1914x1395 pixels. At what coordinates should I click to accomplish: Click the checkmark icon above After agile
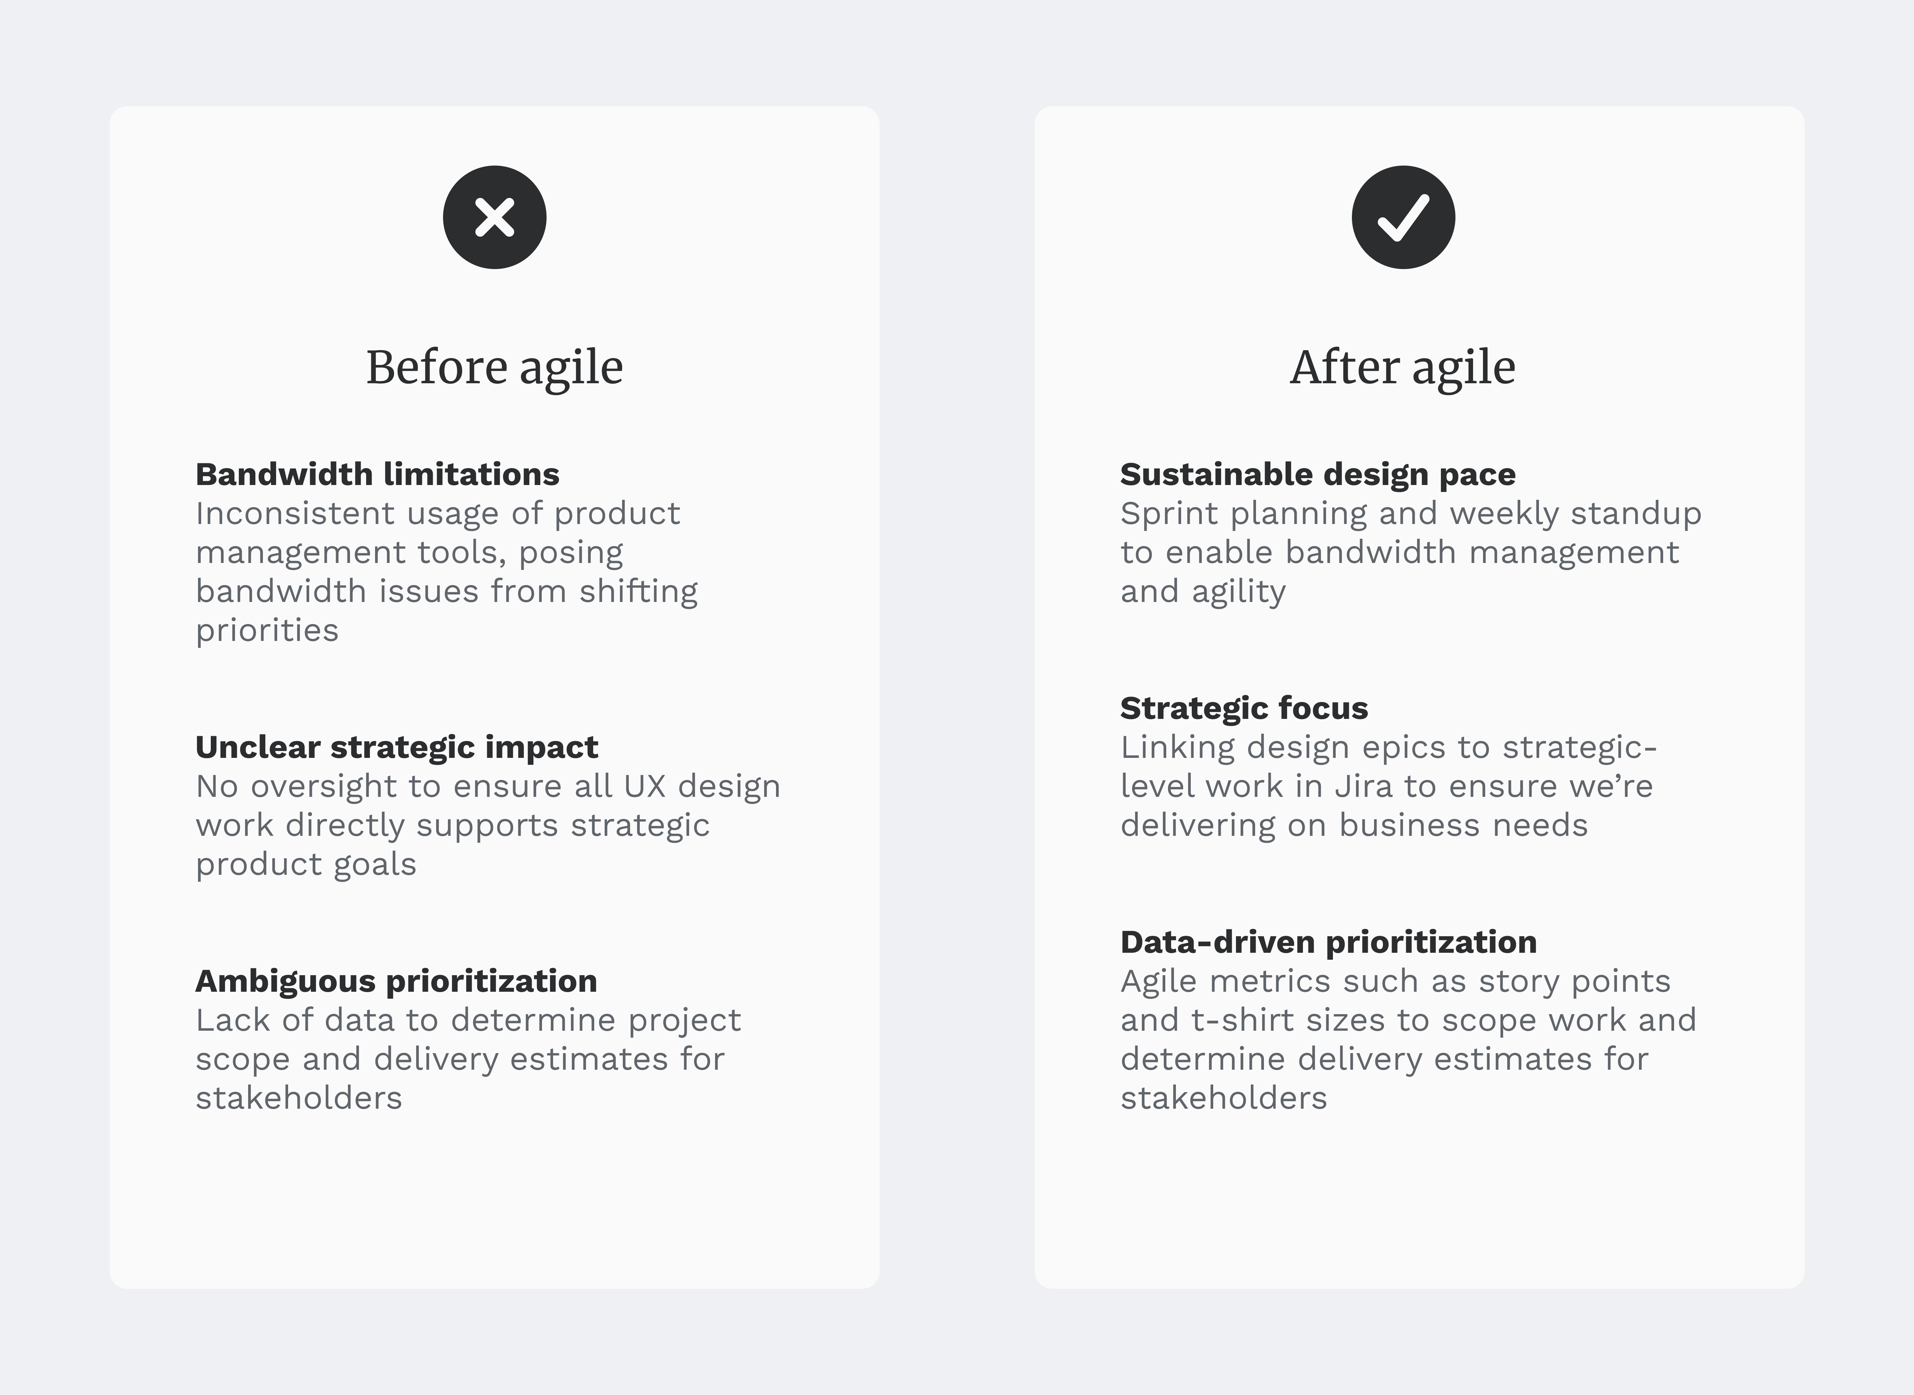pos(1403,217)
